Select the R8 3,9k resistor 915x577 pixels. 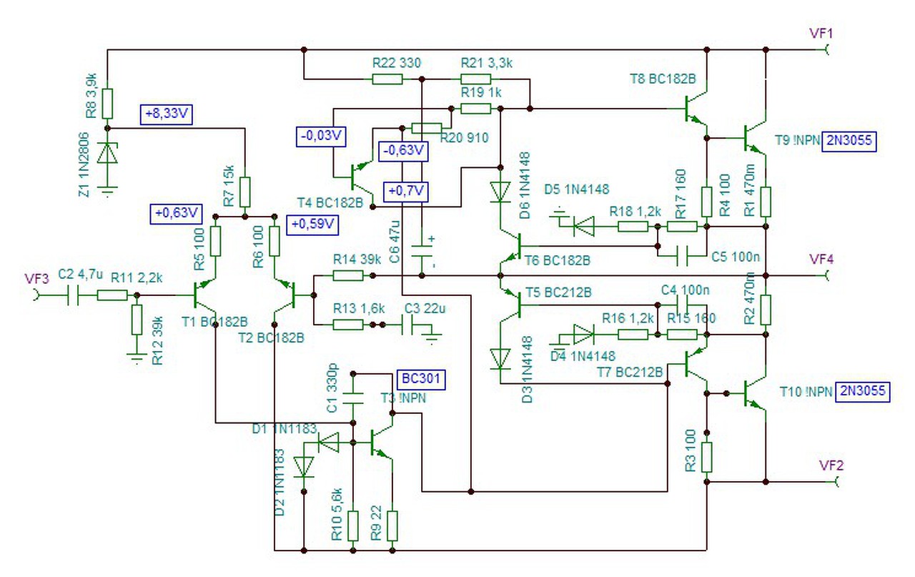107,104
